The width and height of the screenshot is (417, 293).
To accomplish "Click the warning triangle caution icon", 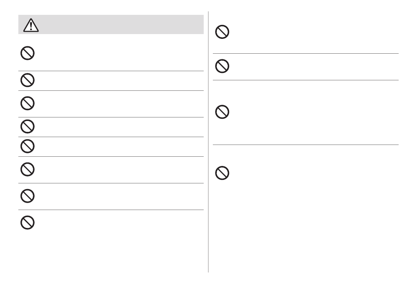I will pyautogui.click(x=31, y=25).
